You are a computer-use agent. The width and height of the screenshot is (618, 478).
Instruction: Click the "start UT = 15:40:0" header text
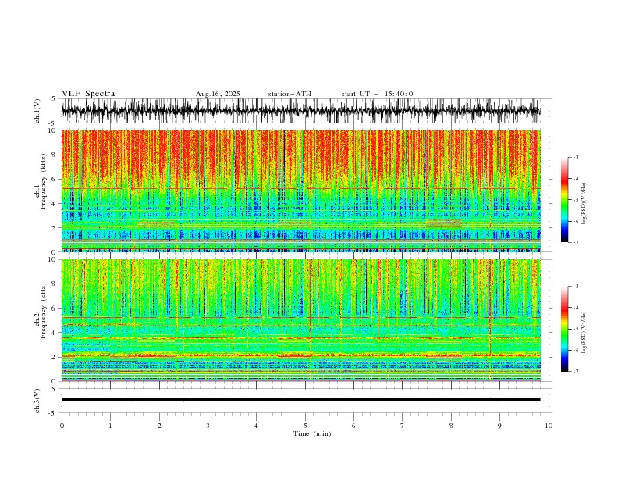377,94
